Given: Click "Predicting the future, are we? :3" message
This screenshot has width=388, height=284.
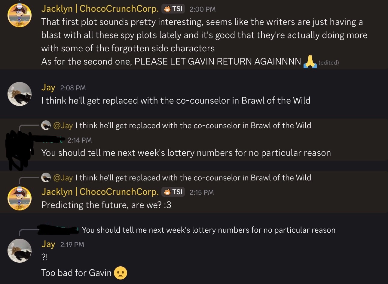Looking at the screenshot, I should pyautogui.click(x=106, y=205).
